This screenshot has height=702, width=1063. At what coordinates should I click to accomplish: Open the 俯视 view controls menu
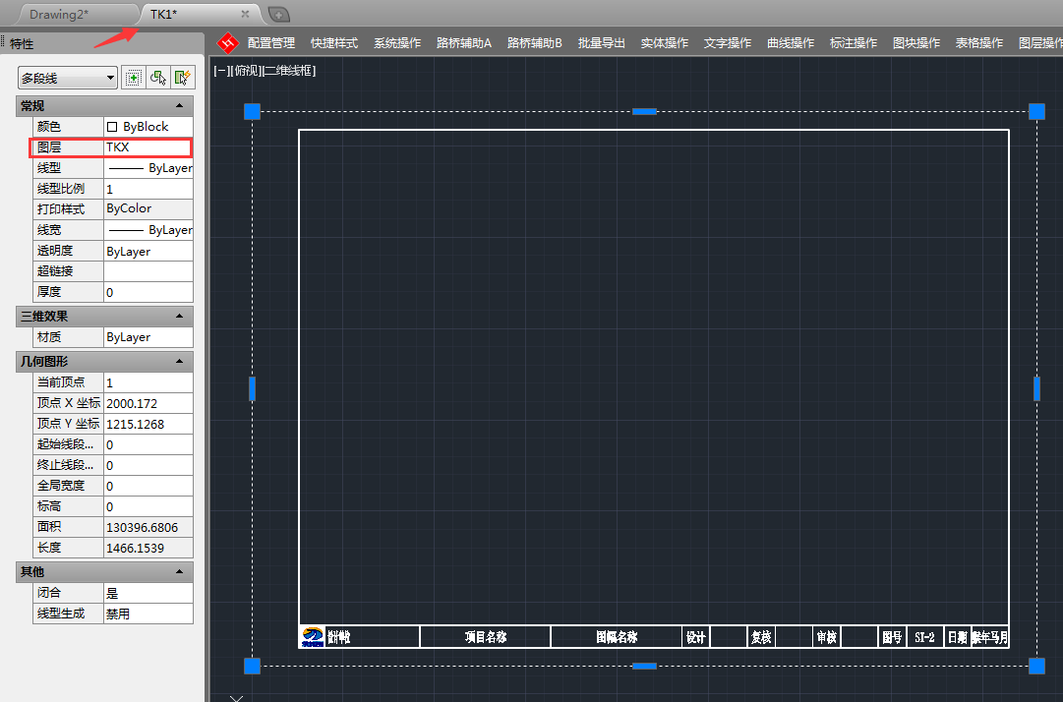click(244, 71)
